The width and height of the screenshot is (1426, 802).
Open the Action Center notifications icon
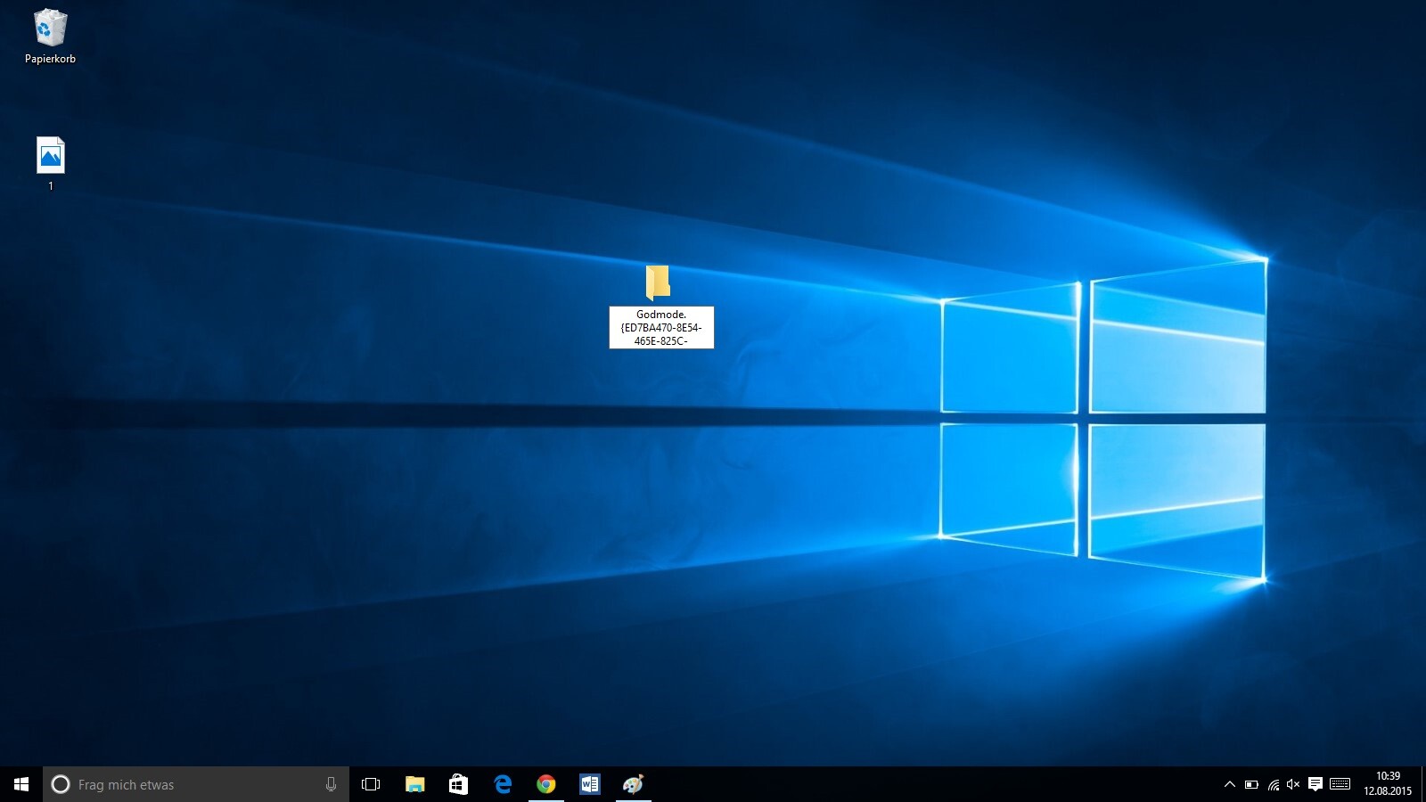tap(1315, 784)
